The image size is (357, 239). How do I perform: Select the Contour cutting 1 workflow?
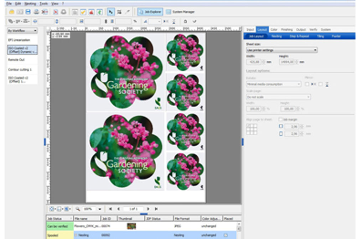(22, 70)
